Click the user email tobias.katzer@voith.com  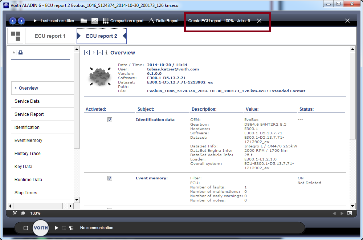pyautogui.click(x=173, y=69)
